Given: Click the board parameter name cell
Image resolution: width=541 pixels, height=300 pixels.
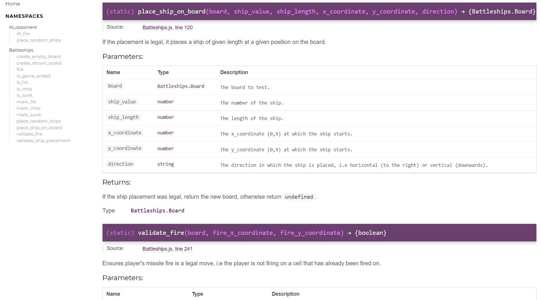Looking at the screenshot, I should [x=115, y=86].
